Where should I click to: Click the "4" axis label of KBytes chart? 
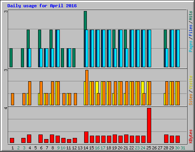6,108
